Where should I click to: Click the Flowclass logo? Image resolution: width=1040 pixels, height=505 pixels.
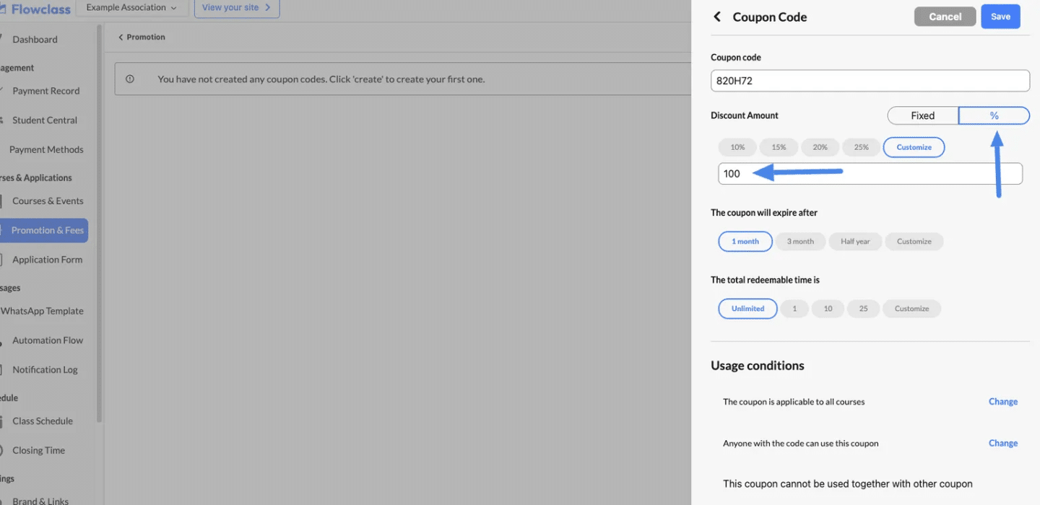[x=35, y=9]
